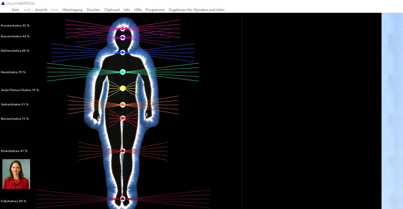Viewport: 403px width, 209px height.
Task: Select the orange Sakralchakra point
Action: click(x=123, y=105)
